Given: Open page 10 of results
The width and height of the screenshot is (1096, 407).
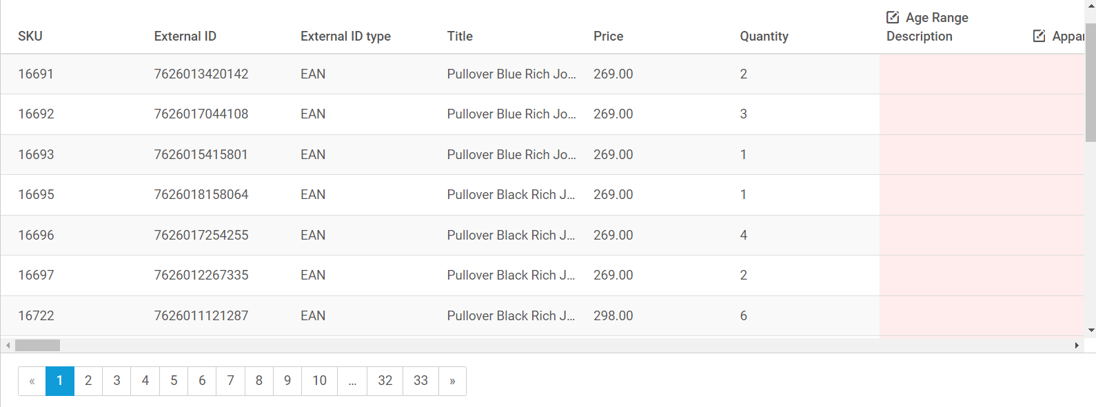Looking at the screenshot, I should point(319,381).
